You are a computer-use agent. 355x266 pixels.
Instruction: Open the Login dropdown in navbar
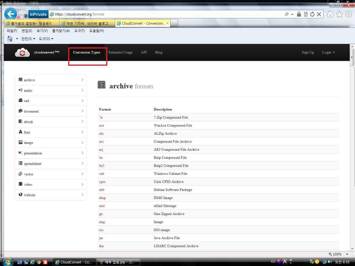click(328, 52)
